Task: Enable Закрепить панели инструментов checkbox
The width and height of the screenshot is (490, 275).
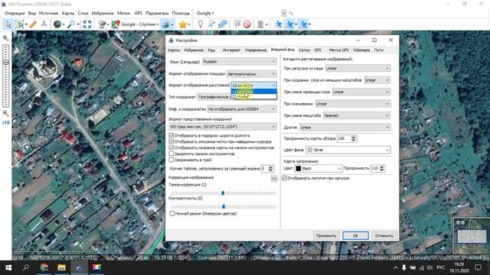Action: (x=171, y=154)
